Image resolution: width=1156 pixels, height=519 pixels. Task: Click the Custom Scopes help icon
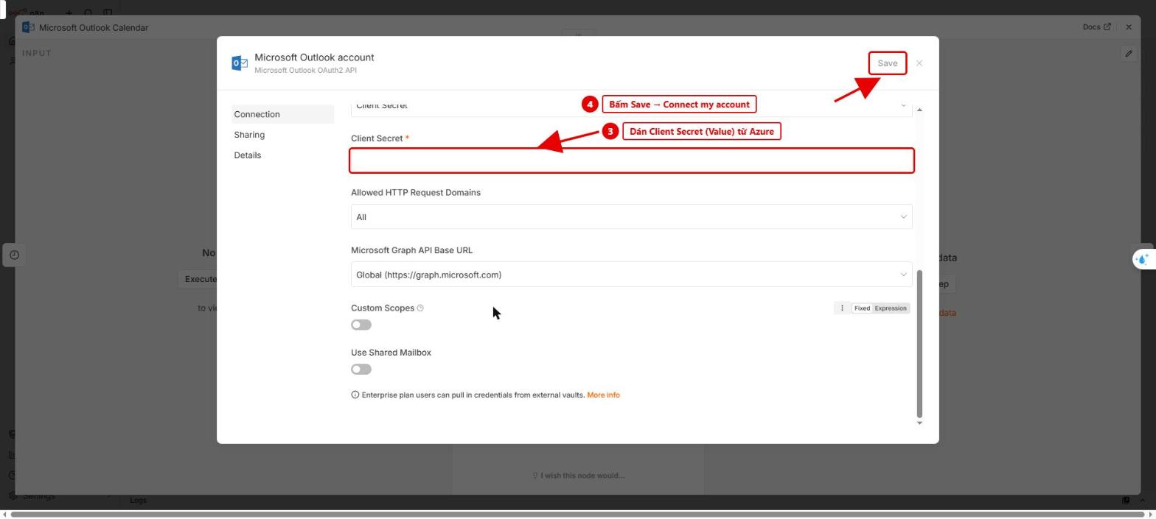420,308
